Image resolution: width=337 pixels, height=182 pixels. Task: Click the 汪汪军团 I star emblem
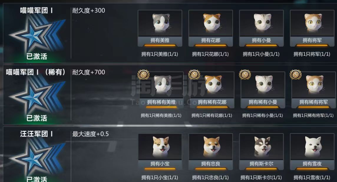(37, 158)
